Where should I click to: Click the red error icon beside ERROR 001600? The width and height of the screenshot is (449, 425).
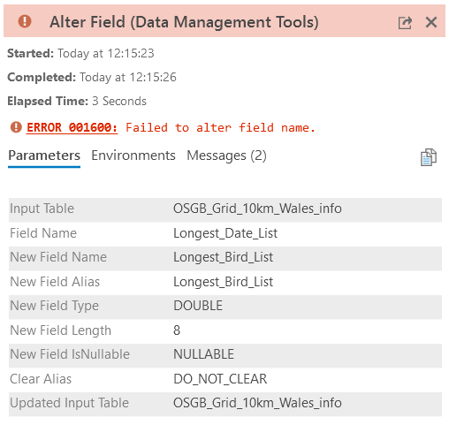[x=16, y=127]
